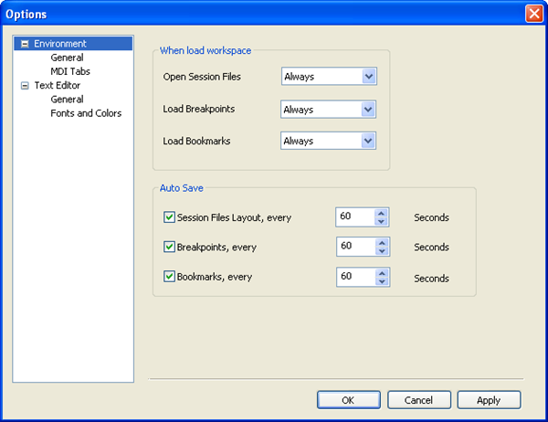Click the Bookmarks seconds input field
Screen dimensions: 548x422
[355, 277]
